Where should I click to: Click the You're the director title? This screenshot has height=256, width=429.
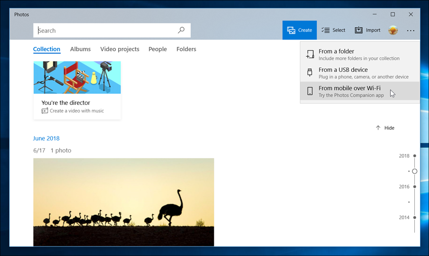[x=66, y=102]
